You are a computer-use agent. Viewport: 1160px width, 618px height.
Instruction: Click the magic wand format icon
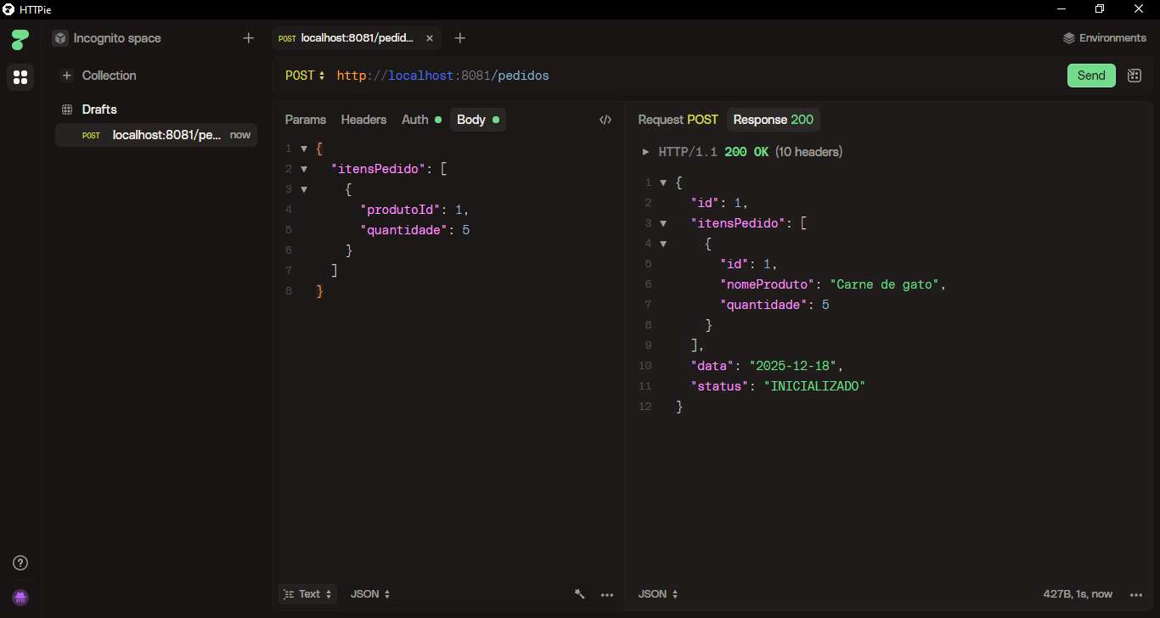580,594
